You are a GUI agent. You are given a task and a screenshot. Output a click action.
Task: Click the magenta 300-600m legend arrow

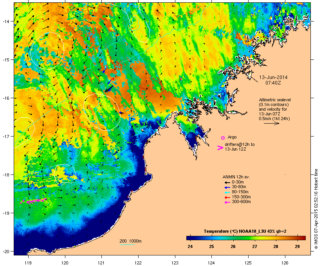pyautogui.click(x=227, y=202)
